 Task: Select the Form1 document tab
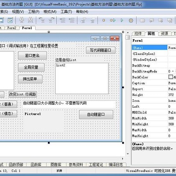tap(27, 28)
